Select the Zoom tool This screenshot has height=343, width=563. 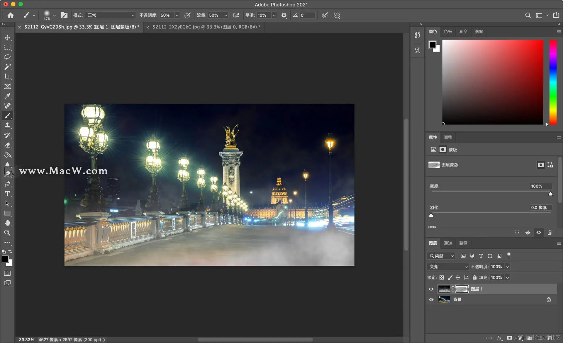7,233
